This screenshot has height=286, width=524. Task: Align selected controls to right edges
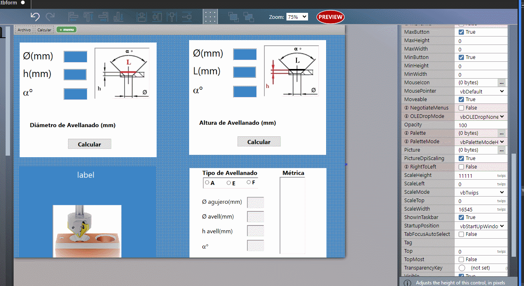pyautogui.click(x=103, y=17)
